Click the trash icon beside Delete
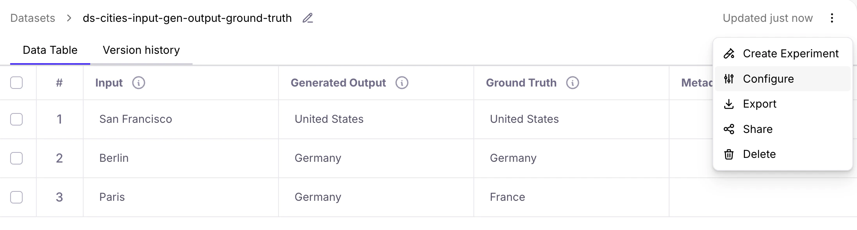 (x=729, y=154)
